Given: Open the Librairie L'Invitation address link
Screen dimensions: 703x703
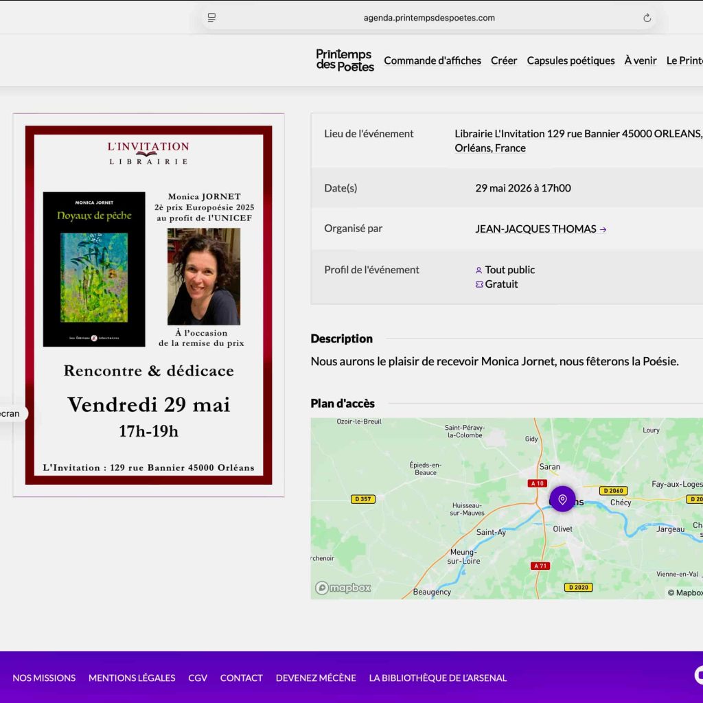Looking at the screenshot, I should click(x=578, y=141).
